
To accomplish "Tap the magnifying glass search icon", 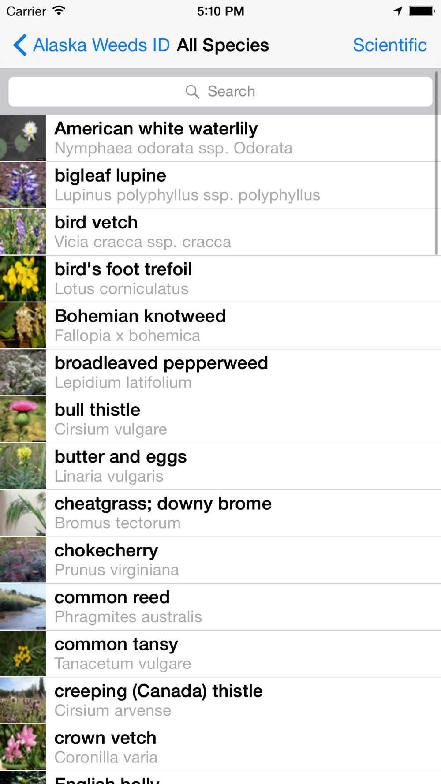I will 192,91.
